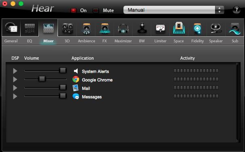The width and height of the screenshot is (245, 152).
Task: Open the Sub subwoofer icon
Action: click(235, 29)
